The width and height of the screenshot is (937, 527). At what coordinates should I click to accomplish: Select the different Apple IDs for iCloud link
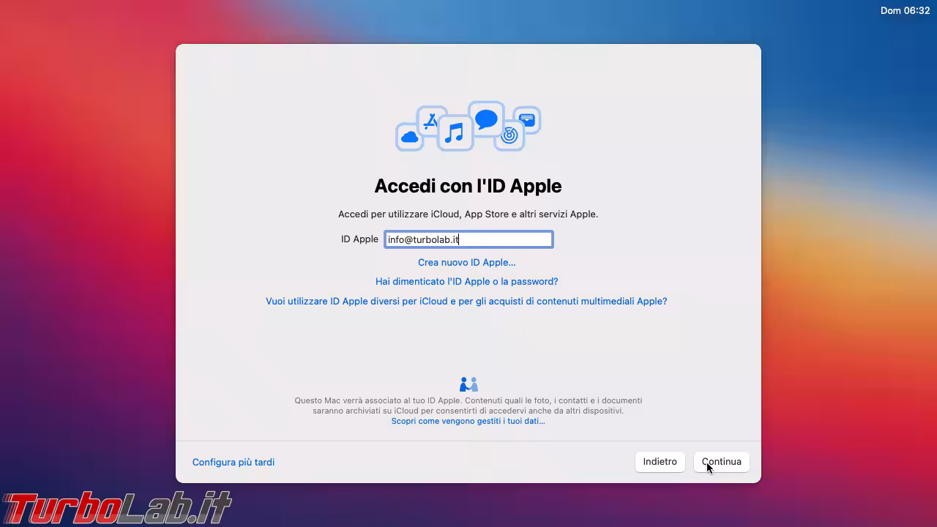(466, 301)
